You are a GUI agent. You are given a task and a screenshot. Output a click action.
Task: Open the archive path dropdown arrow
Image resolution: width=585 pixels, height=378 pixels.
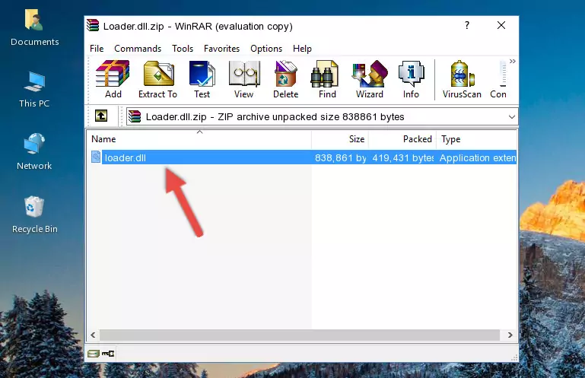pyautogui.click(x=512, y=117)
